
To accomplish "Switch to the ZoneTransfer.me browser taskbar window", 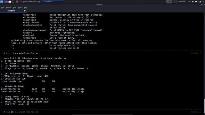I will (31, 2).
